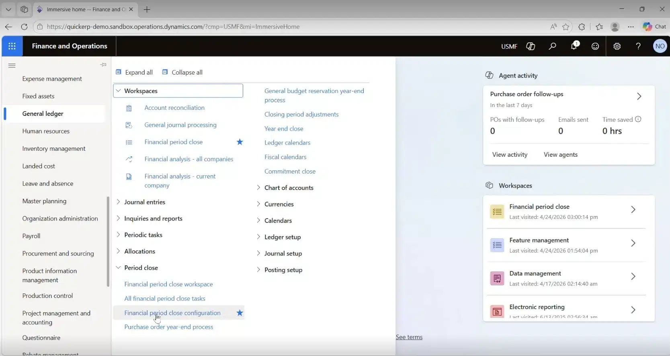
Task: Open Procurement and sourcing module
Action: [58, 253]
